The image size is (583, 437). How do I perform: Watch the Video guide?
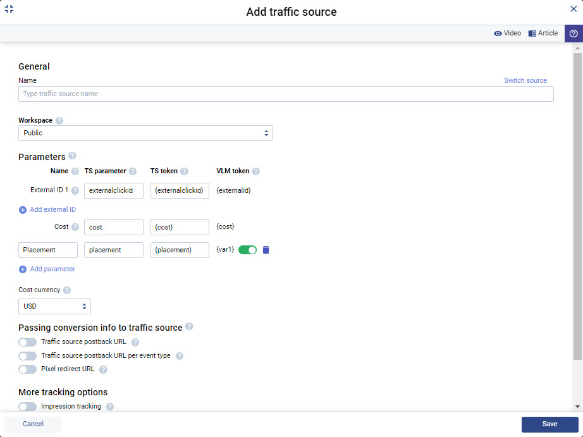point(508,33)
